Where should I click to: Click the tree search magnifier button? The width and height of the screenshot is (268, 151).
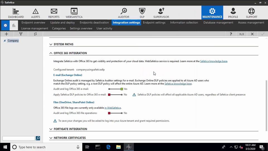click(38, 138)
